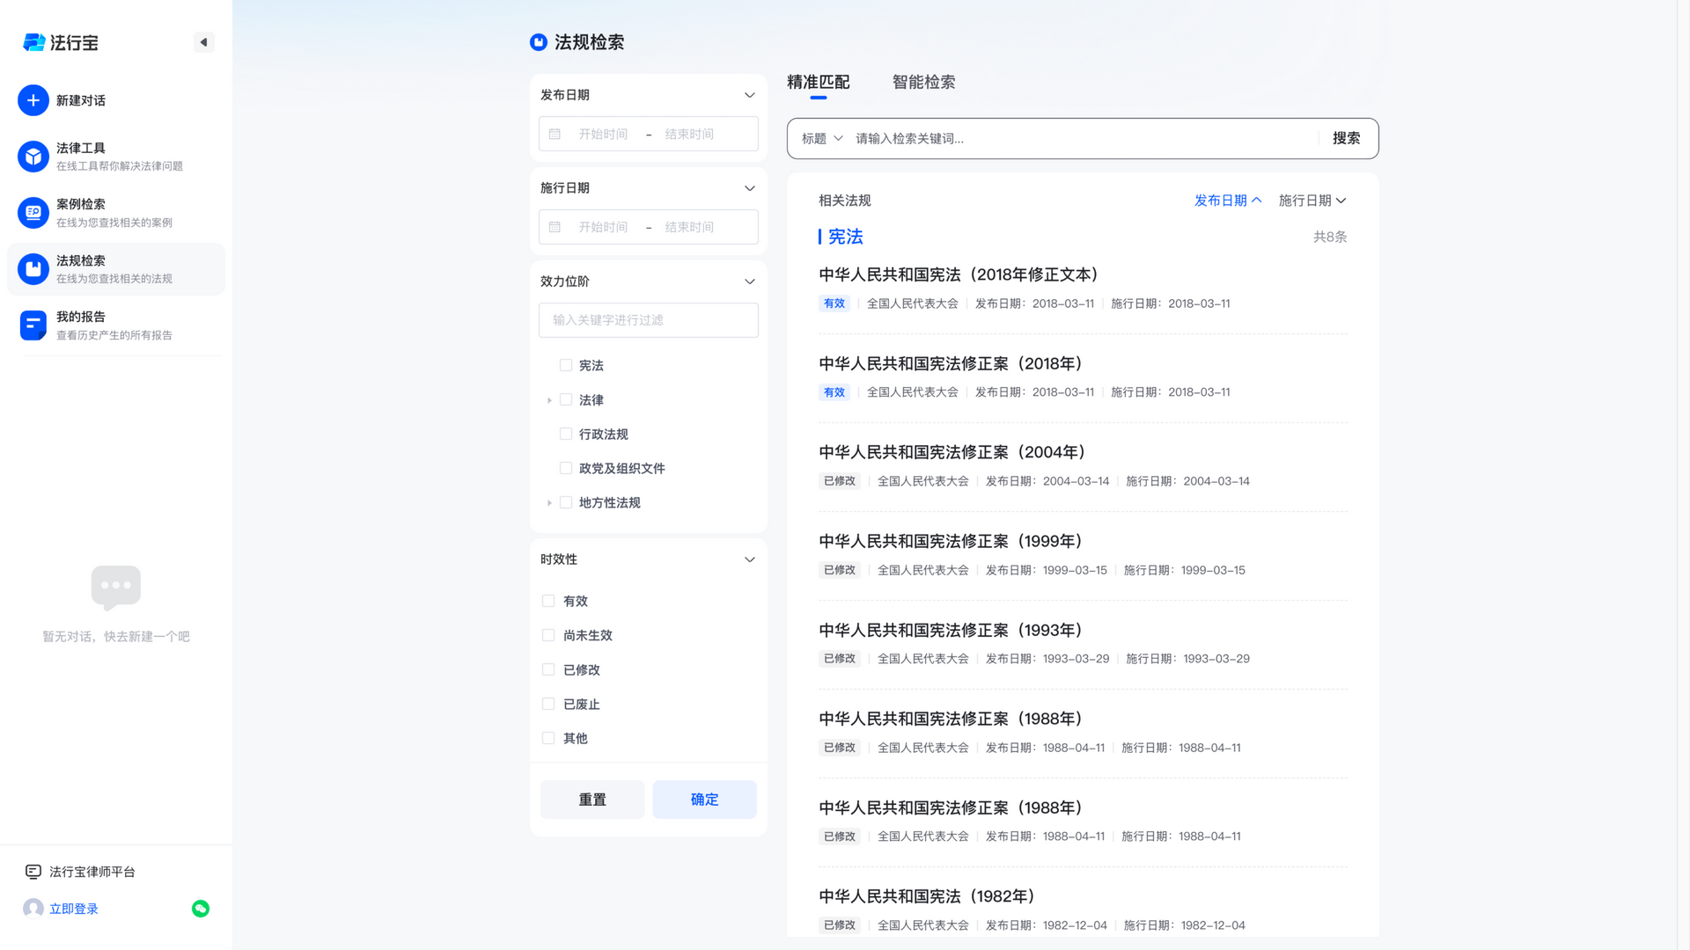The width and height of the screenshot is (1690, 950).
Task: Open 中华人民共和国宪法（1982年）
Action: (927, 896)
